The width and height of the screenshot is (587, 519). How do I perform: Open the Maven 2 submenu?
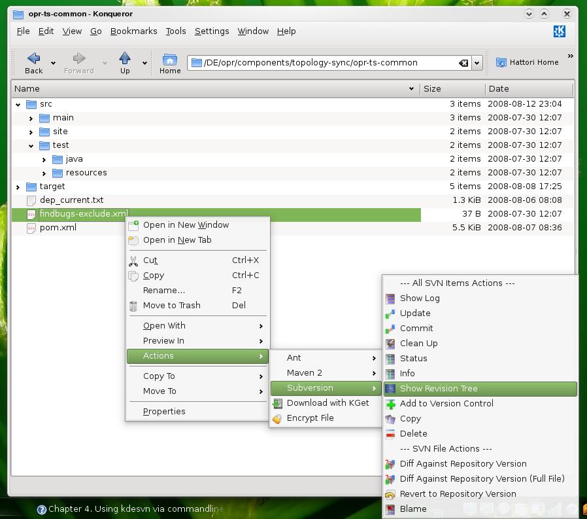pos(326,373)
